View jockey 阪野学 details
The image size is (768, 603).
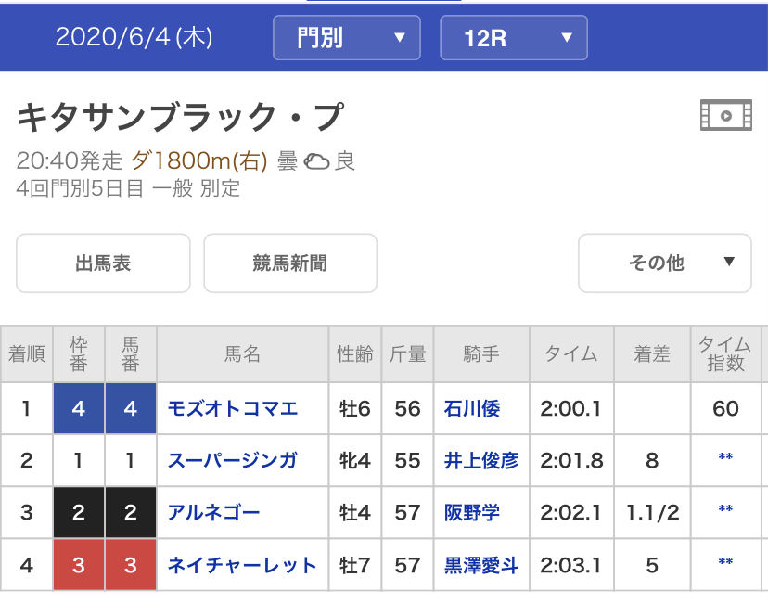tap(472, 512)
